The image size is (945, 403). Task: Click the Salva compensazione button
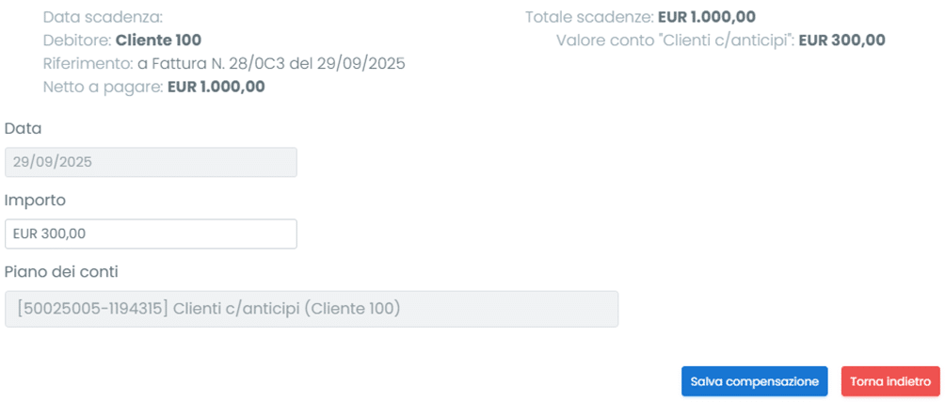[754, 381]
